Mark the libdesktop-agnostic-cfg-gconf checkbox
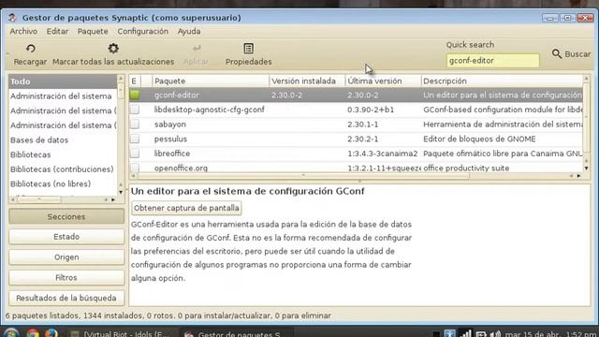Image resolution: width=599 pixels, height=337 pixels. 135,110
